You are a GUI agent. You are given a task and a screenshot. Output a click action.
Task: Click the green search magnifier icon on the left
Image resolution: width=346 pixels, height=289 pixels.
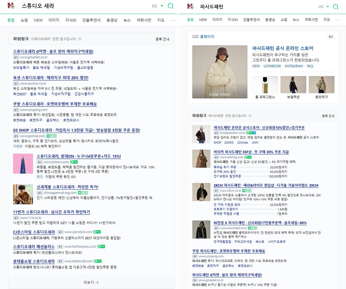(171, 6)
